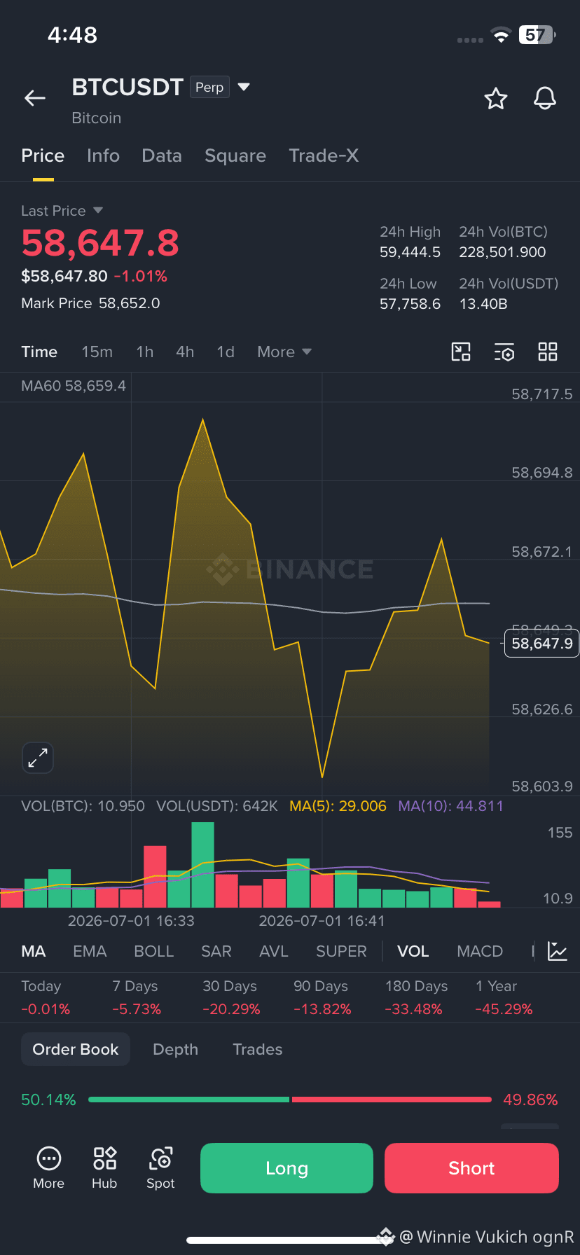Tap 50.14% long percentage
580x1255 pixels.
48,1100
